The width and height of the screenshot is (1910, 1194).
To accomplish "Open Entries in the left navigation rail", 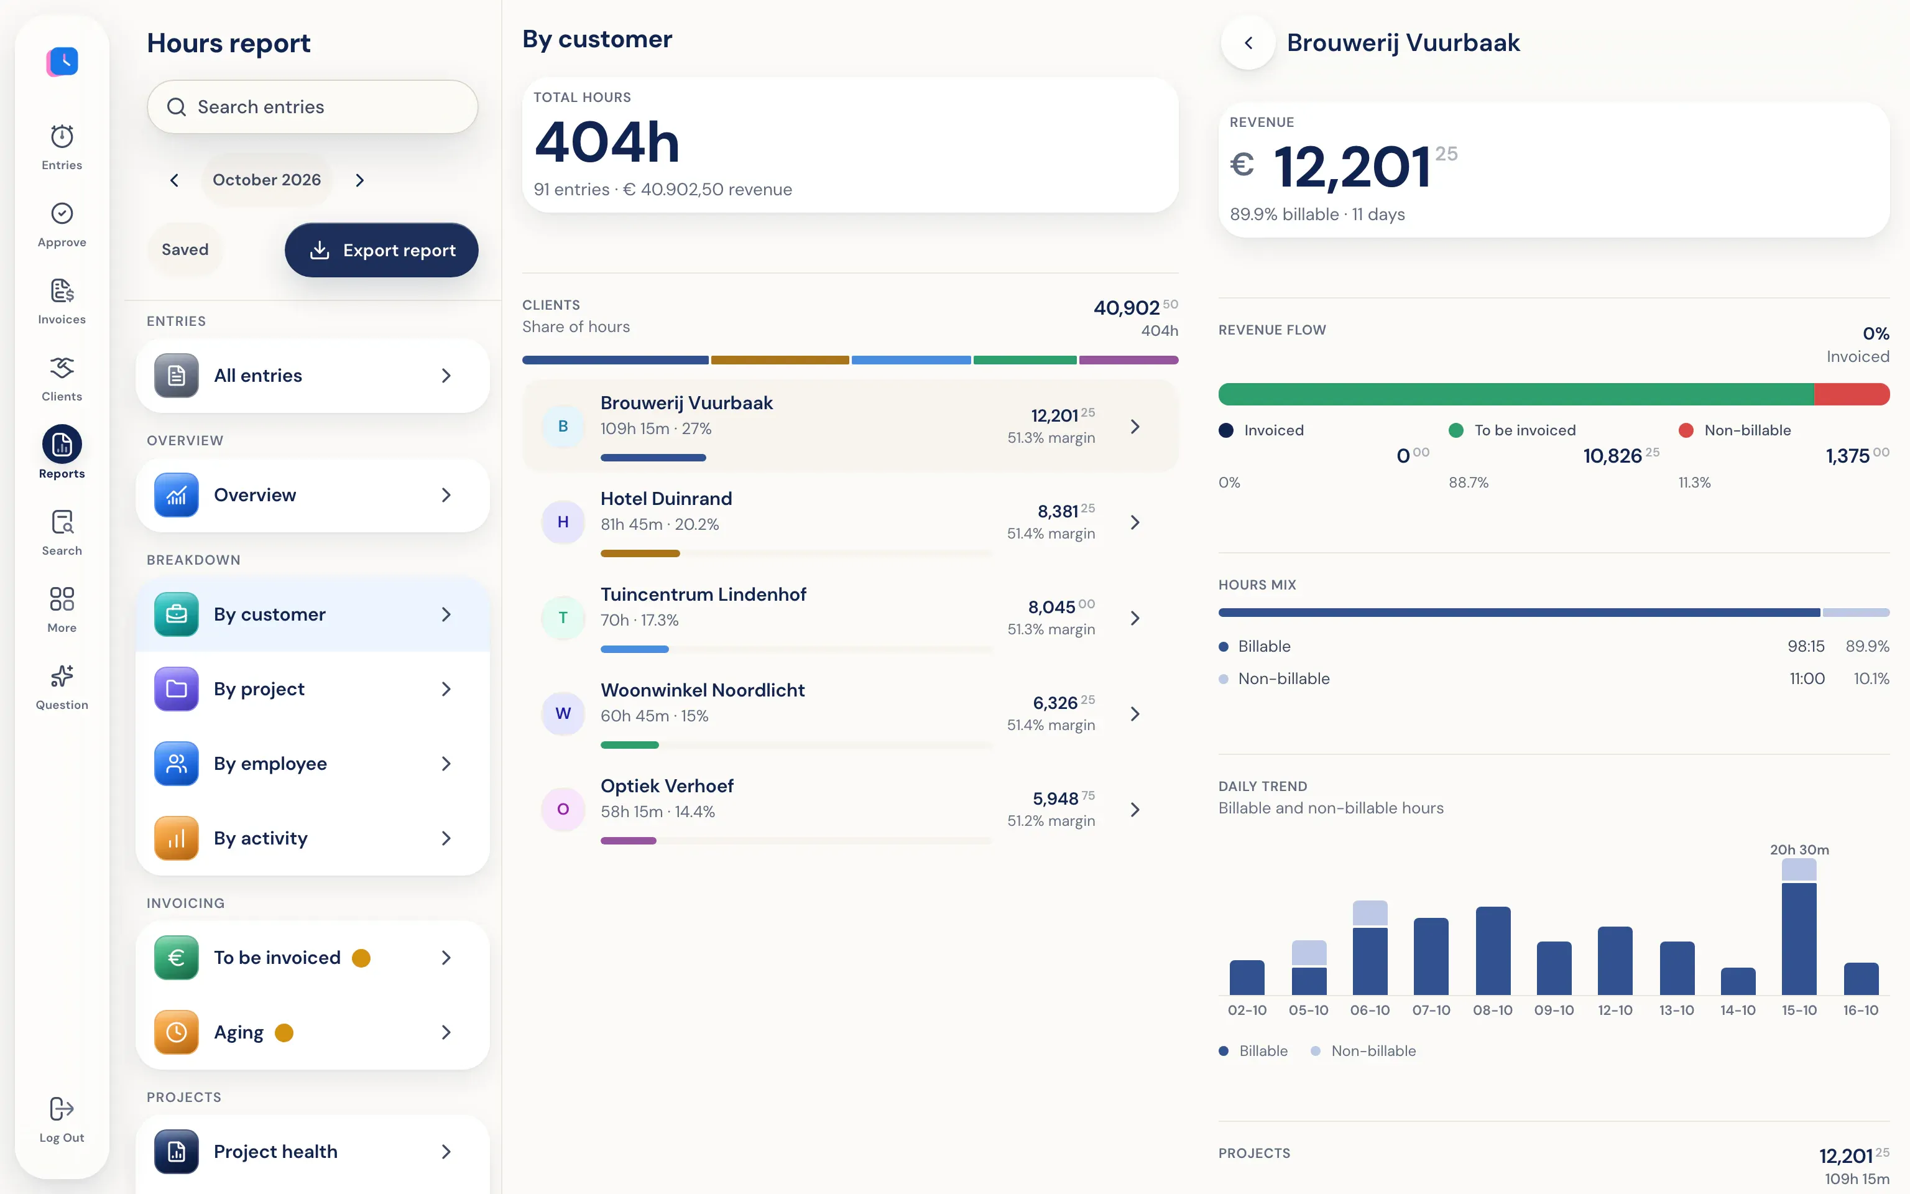I will [62, 147].
